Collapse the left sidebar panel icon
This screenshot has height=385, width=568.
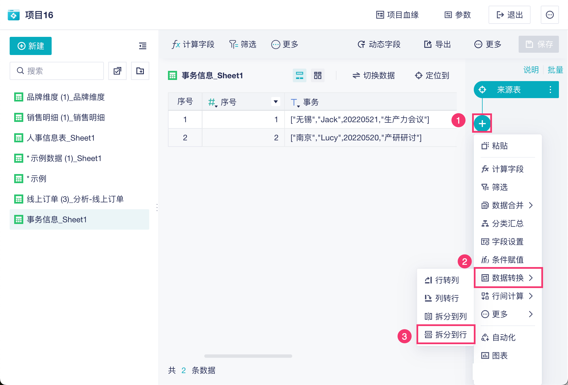(x=143, y=46)
